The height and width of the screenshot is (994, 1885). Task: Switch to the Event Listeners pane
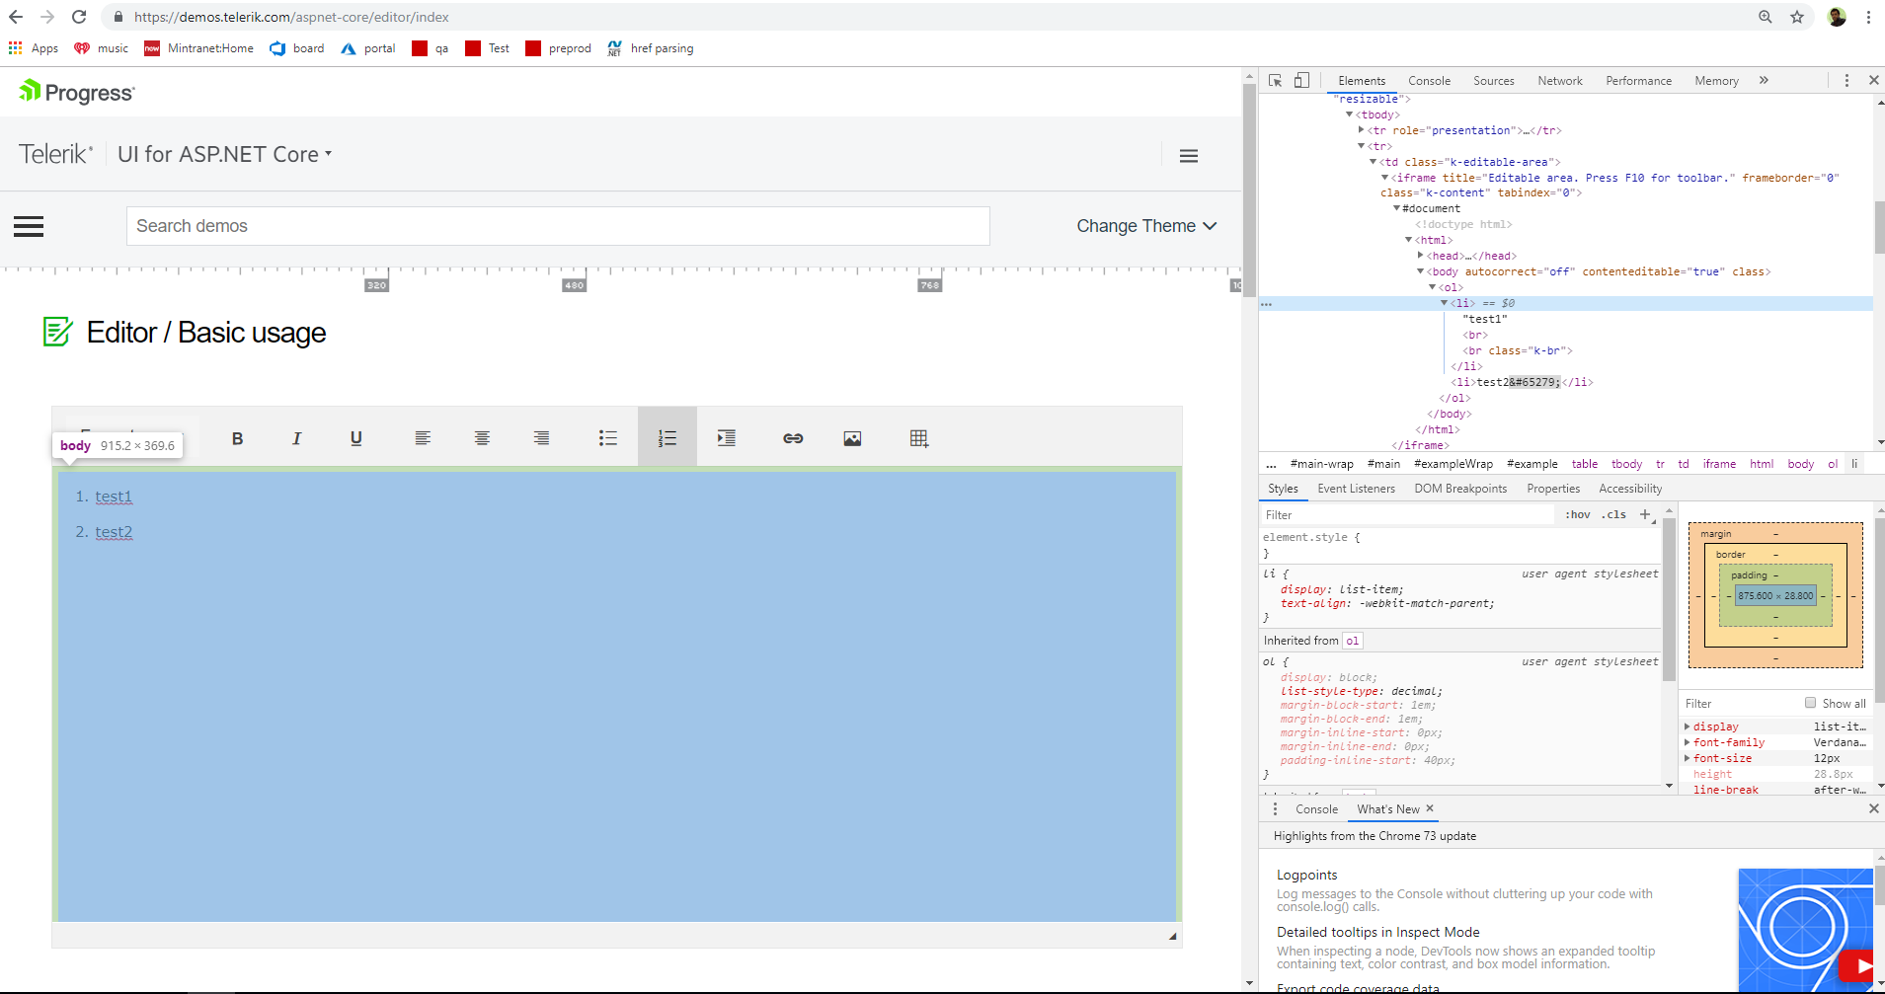pos(1356,489)
